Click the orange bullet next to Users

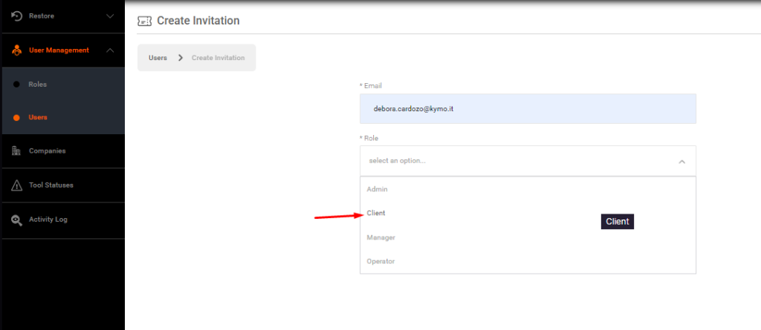point(16,117)
